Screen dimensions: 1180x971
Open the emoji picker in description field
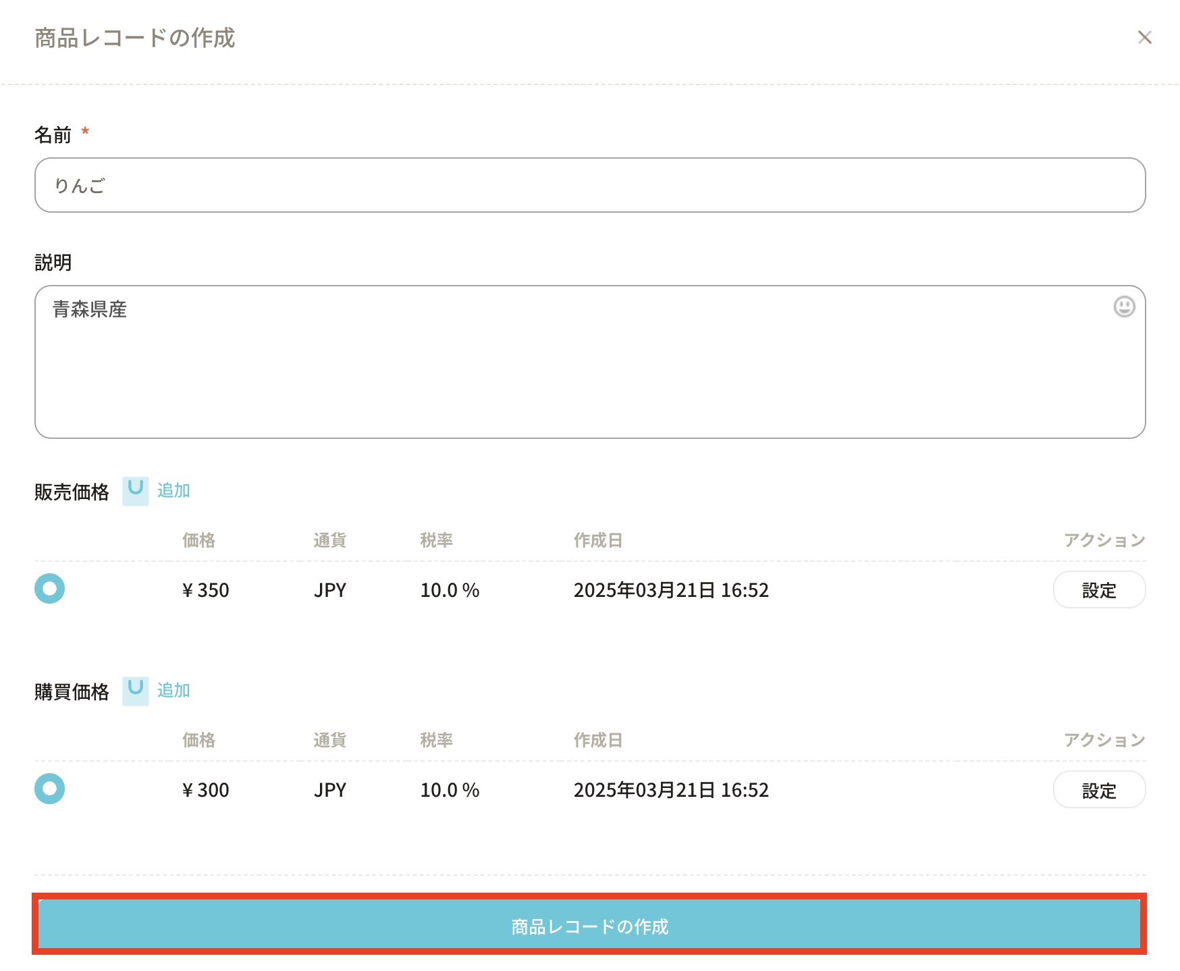1124,307
